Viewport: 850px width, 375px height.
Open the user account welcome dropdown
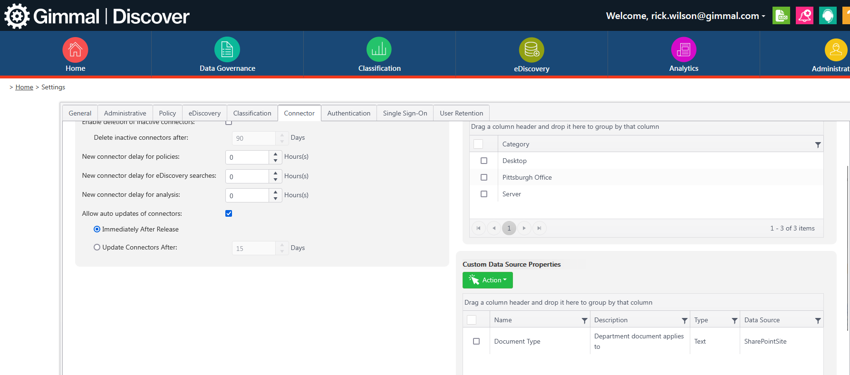click(685, 16)
